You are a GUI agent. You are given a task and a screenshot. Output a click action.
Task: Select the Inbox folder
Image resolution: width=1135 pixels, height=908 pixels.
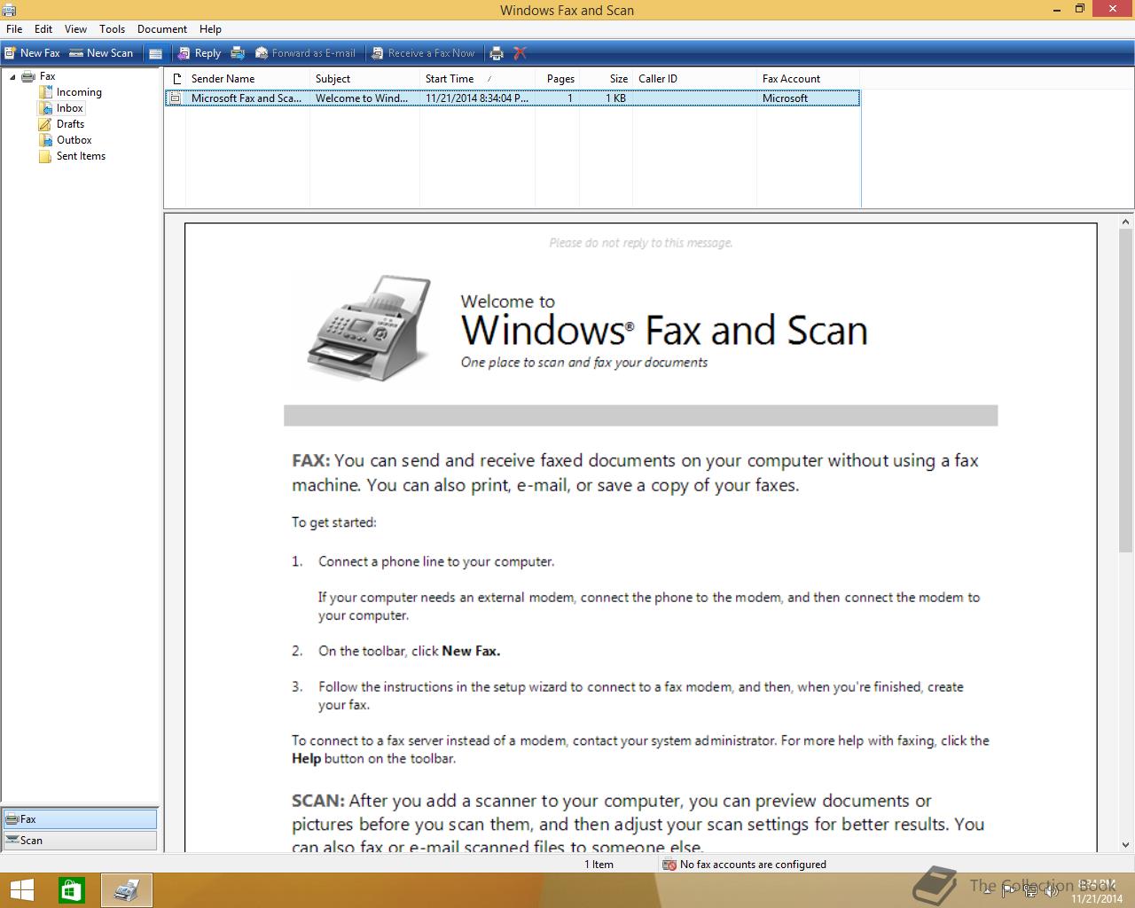pos(70,108)
